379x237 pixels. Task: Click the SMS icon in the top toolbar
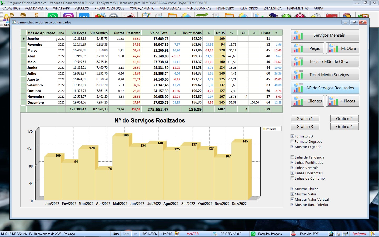(x=84, y=16)
